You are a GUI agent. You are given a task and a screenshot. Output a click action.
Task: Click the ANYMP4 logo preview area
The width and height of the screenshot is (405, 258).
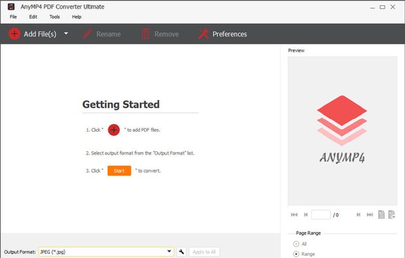342,131
